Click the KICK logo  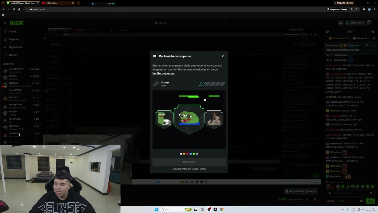[17, 23]
